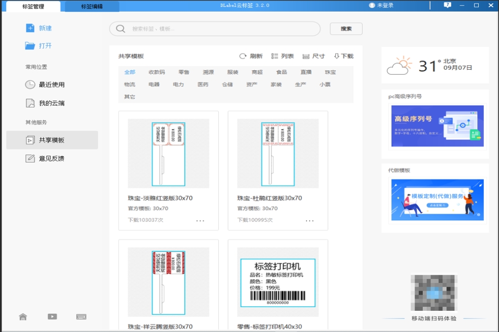Select the 全部 category filter

tap(130, 72)
